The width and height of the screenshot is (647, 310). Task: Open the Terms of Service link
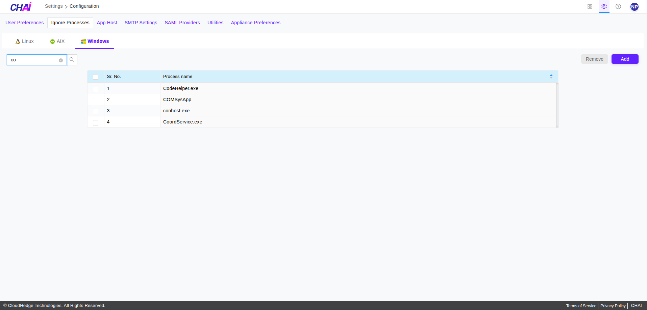[x=581, y=306]
